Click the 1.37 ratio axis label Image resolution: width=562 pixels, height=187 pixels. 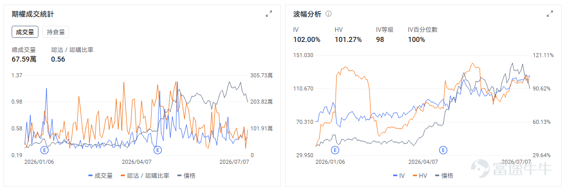pos(17,75)
